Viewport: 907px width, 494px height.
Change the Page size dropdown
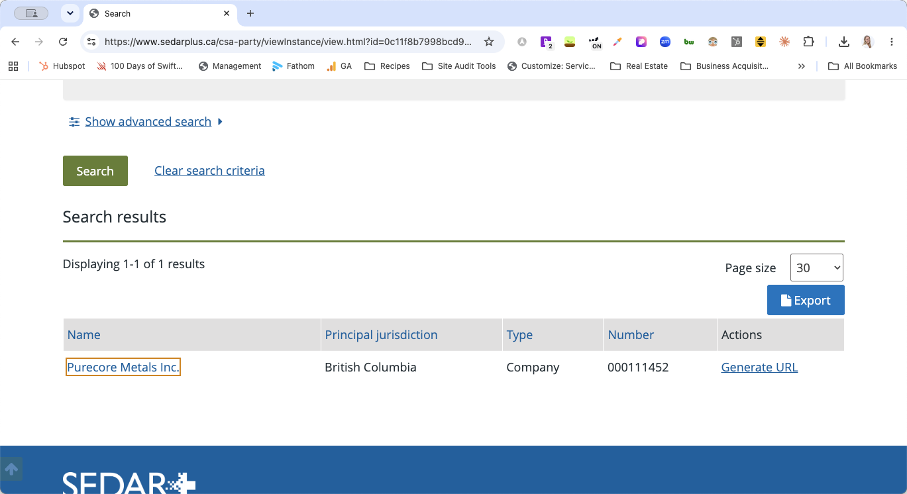pyautogui.click(x=816, y=268)
